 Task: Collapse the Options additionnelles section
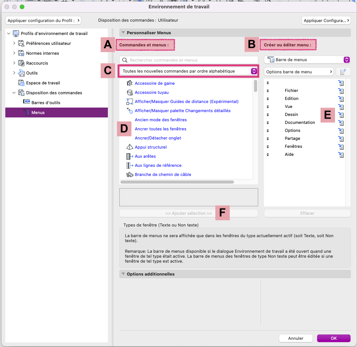pyautogui.click(x=123, y=274)
